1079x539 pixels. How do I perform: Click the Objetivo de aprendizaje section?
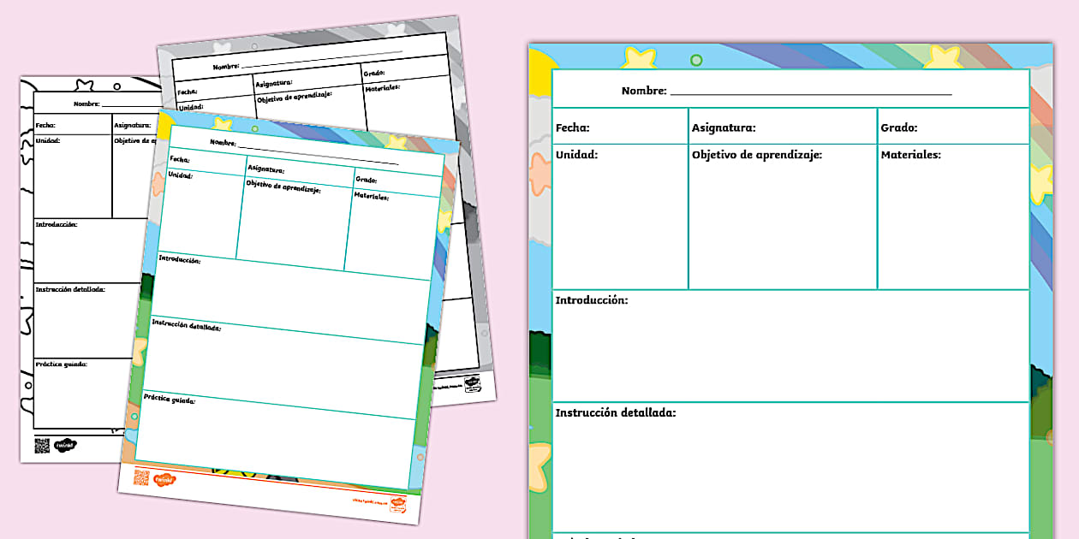tap(779, 214)
